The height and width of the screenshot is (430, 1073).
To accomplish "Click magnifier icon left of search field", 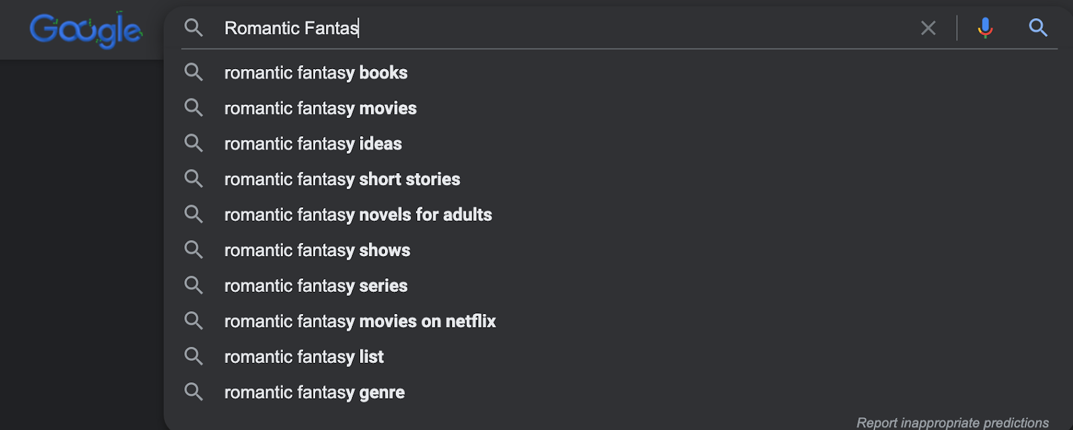I will tap(194, 28).
